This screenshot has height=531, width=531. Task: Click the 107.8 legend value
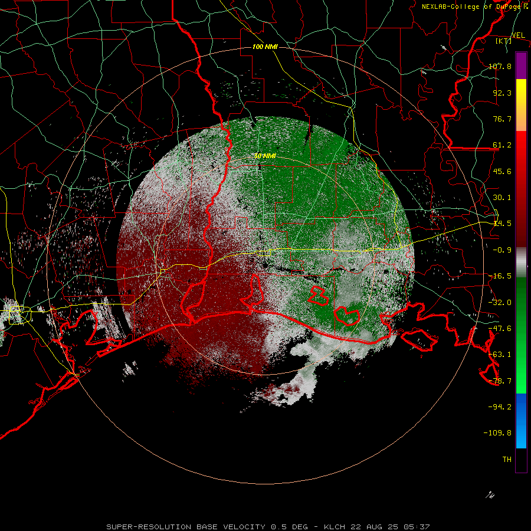500,66
